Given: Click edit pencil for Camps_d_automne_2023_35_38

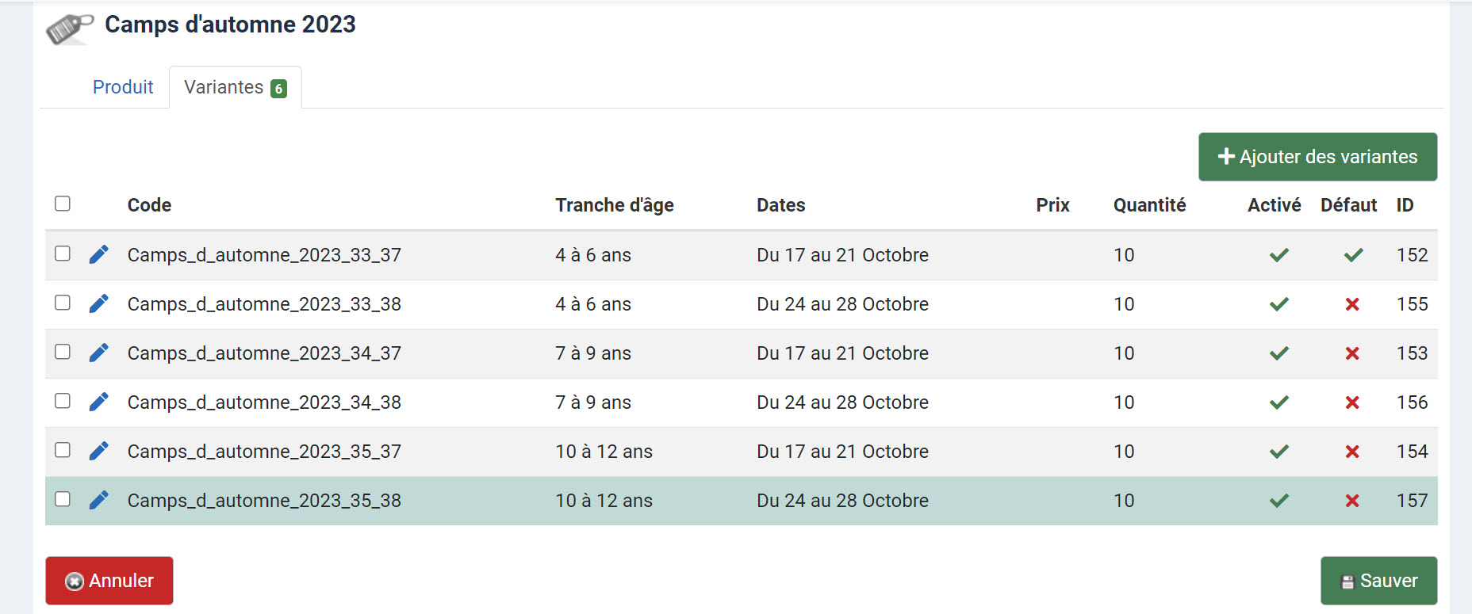Looking at the screenshot, I should [98, 500].
